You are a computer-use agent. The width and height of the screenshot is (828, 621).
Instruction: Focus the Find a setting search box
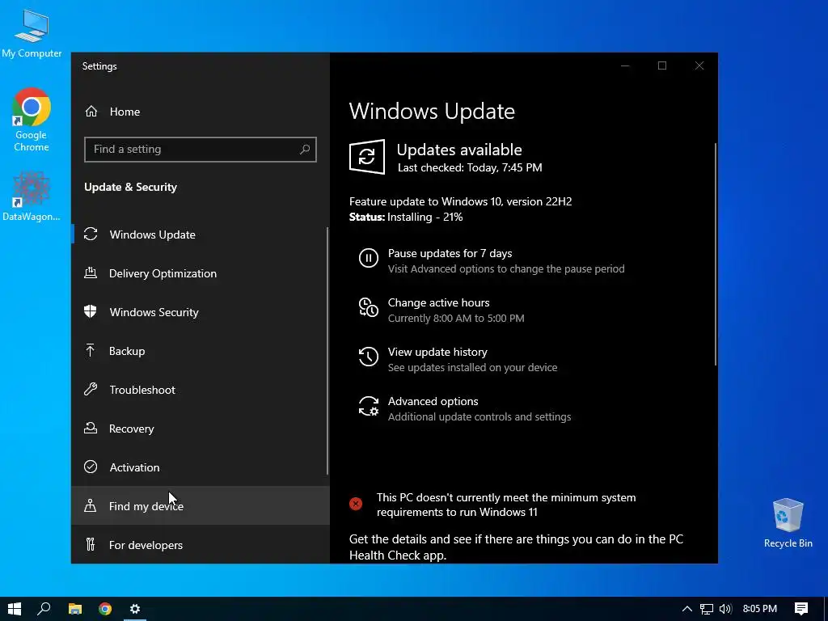tap(201, 150)
